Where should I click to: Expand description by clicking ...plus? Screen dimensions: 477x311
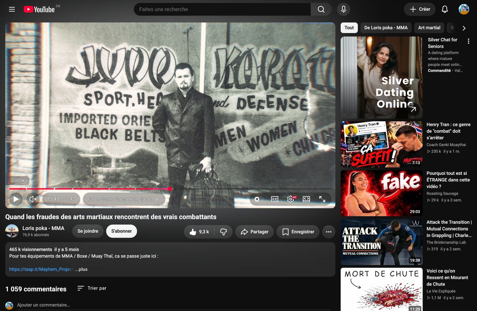click(x=81, y=269)
